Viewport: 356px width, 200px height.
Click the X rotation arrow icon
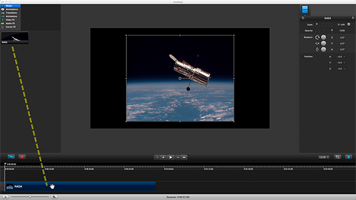click(318, 49)
